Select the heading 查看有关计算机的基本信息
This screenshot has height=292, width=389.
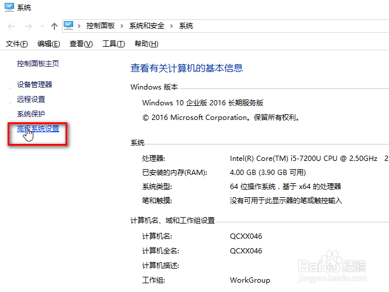pyautogui.click(x=187, y=68)
